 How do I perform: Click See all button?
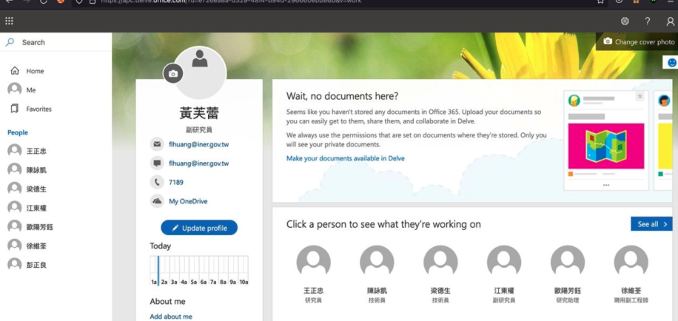(x=651, y=224)
